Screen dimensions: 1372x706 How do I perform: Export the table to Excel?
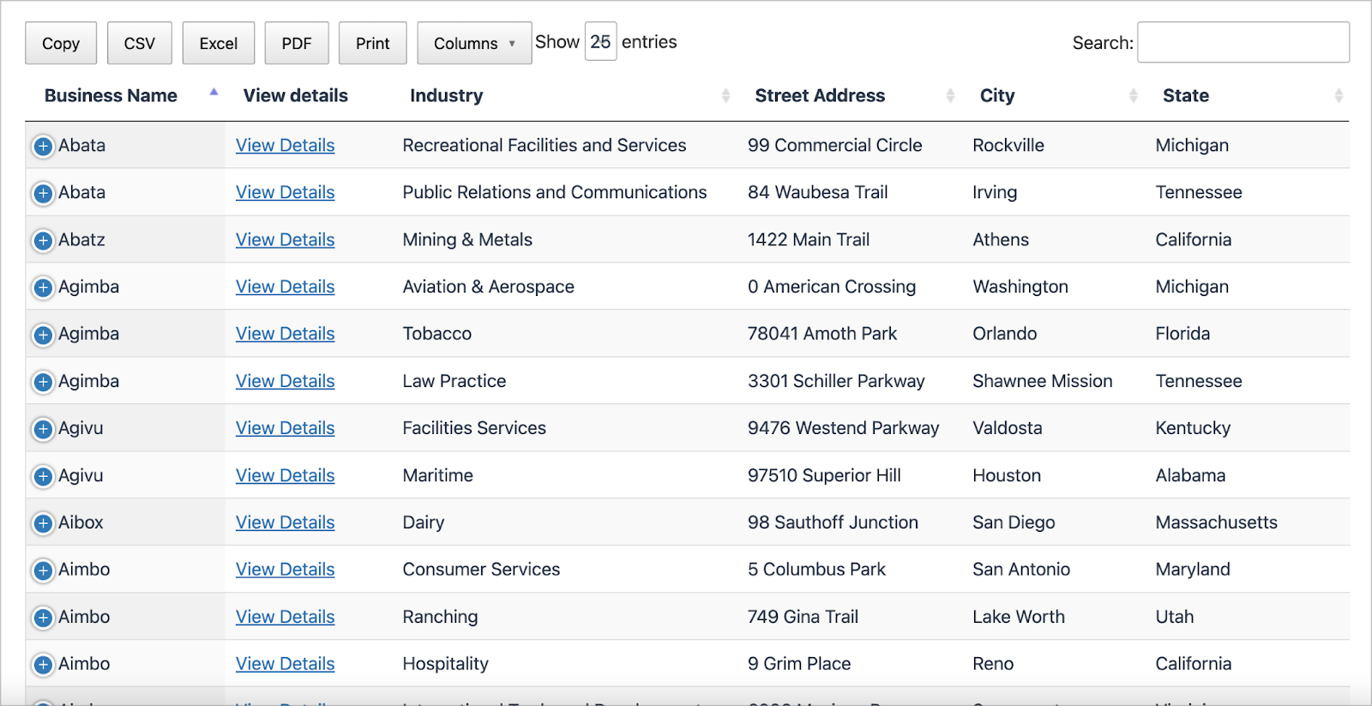pos(219,43)
